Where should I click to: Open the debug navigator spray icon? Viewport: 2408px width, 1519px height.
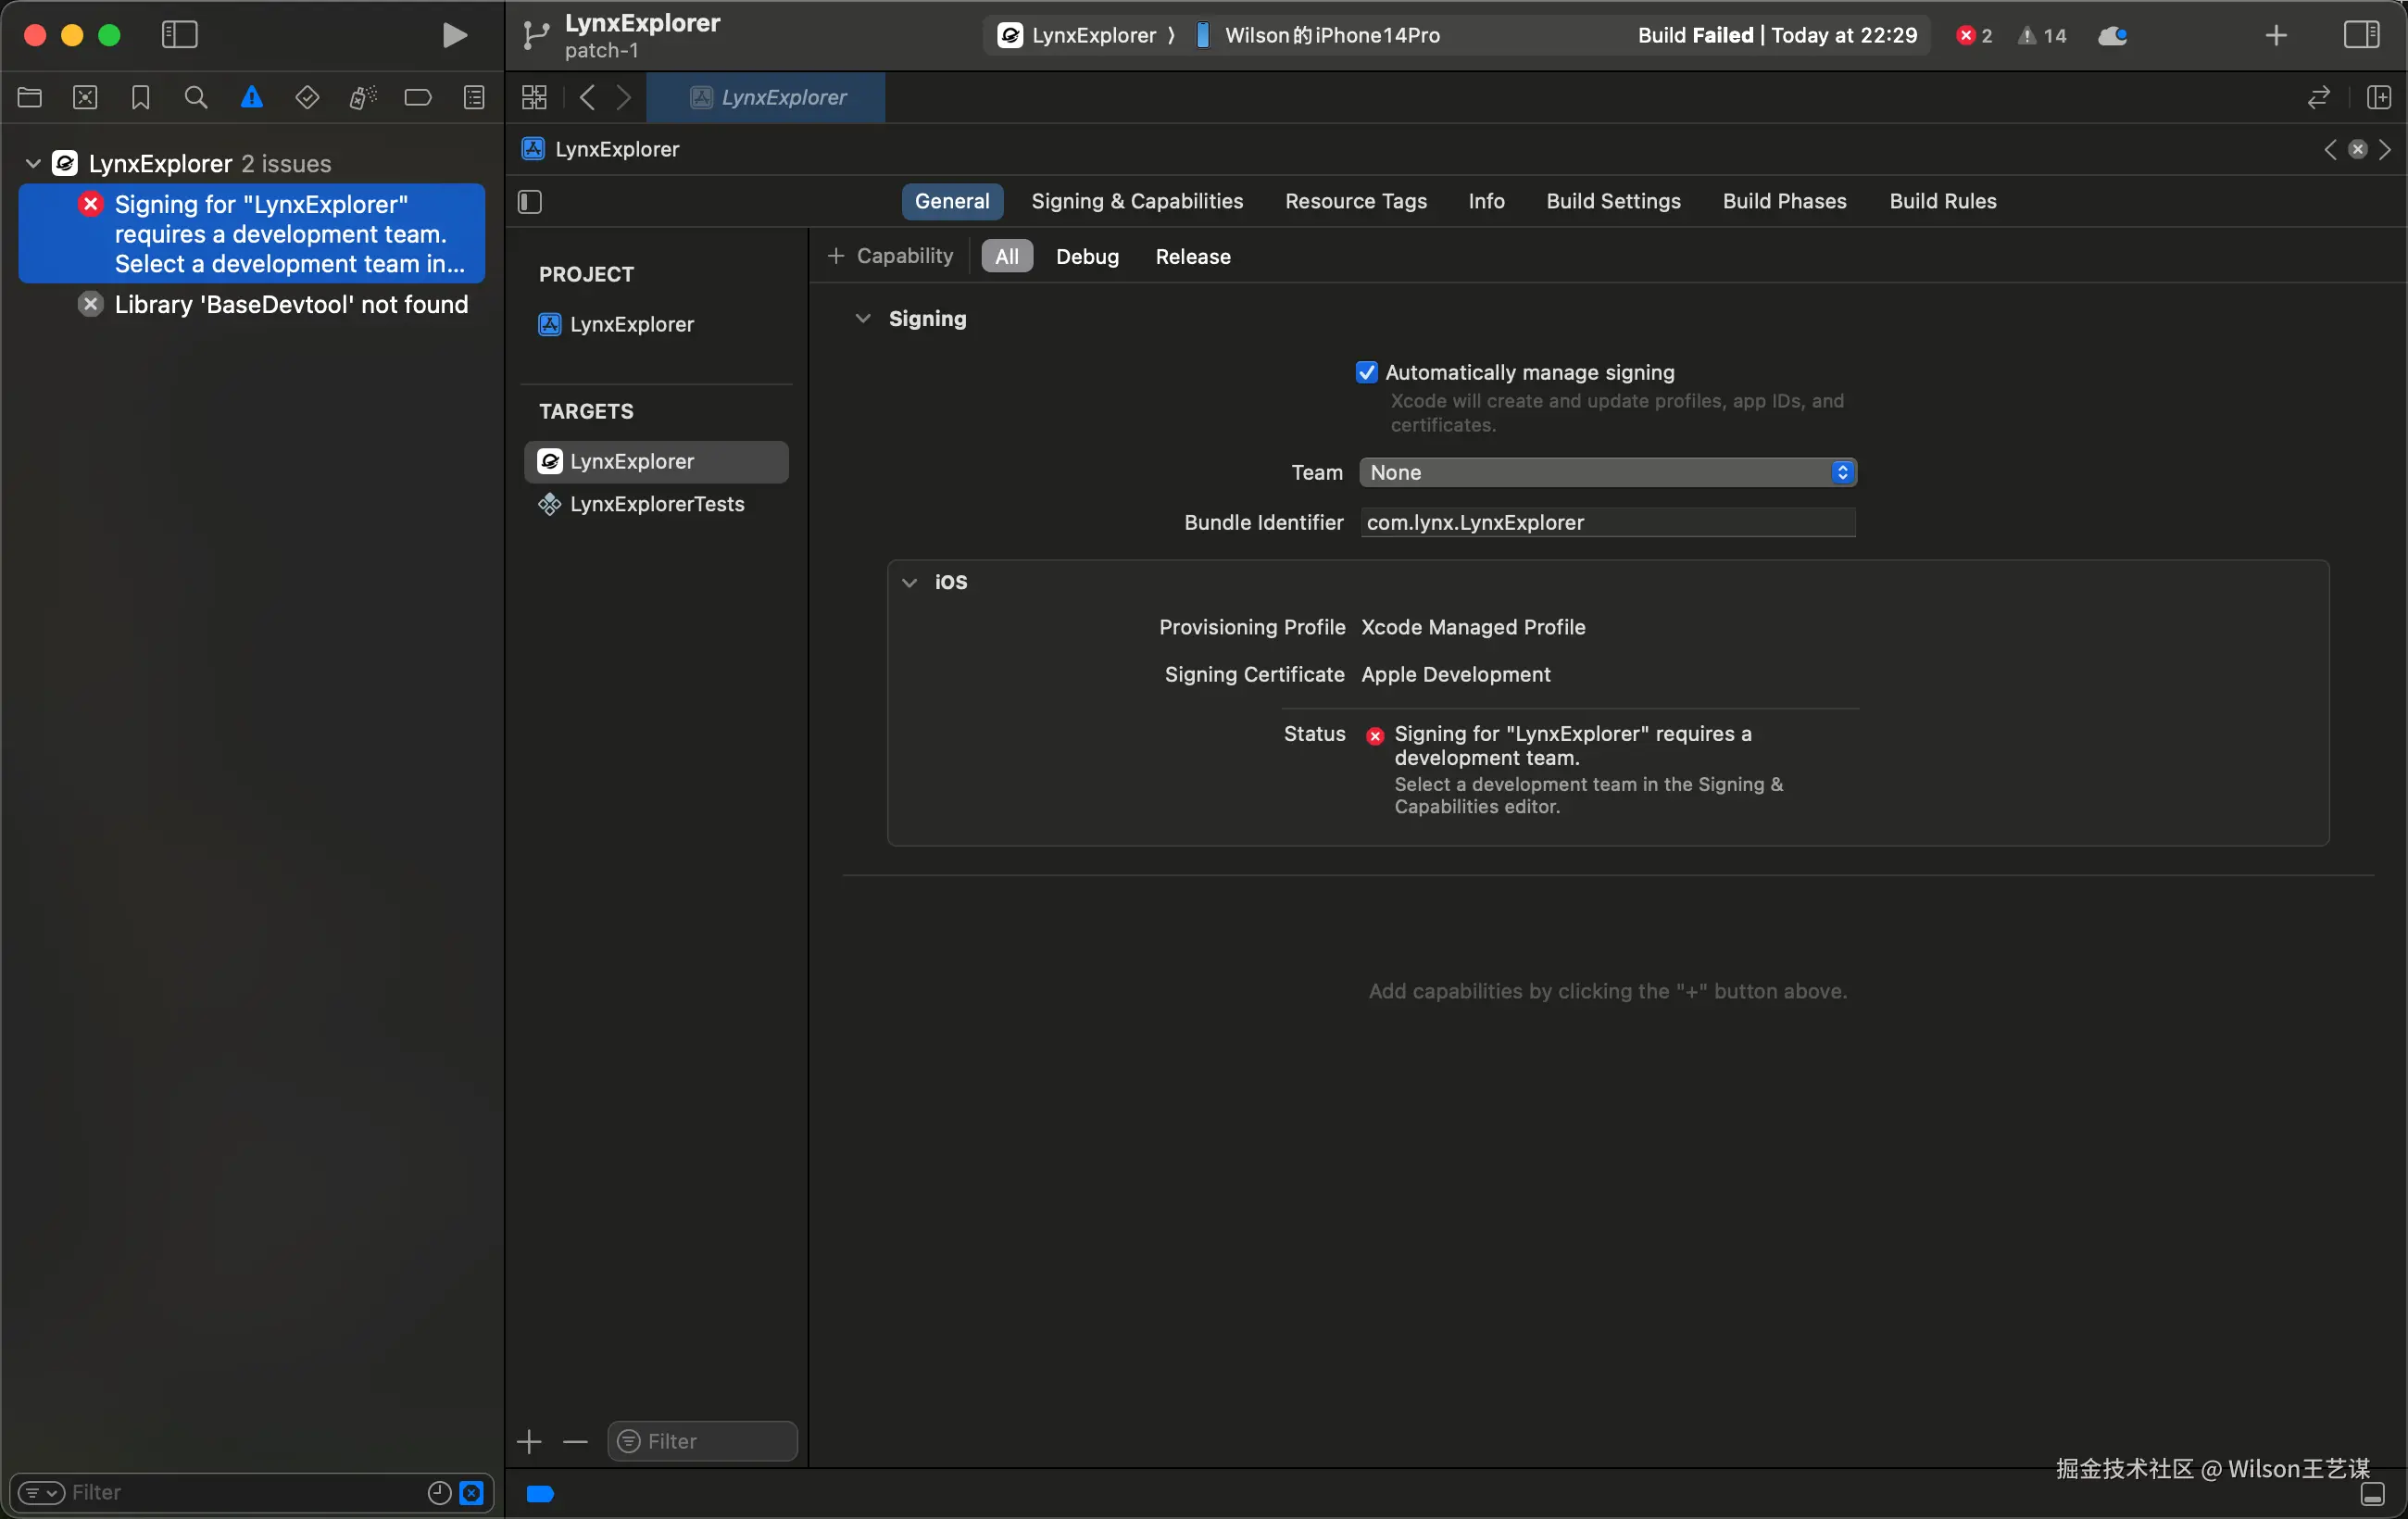point(363,97)
